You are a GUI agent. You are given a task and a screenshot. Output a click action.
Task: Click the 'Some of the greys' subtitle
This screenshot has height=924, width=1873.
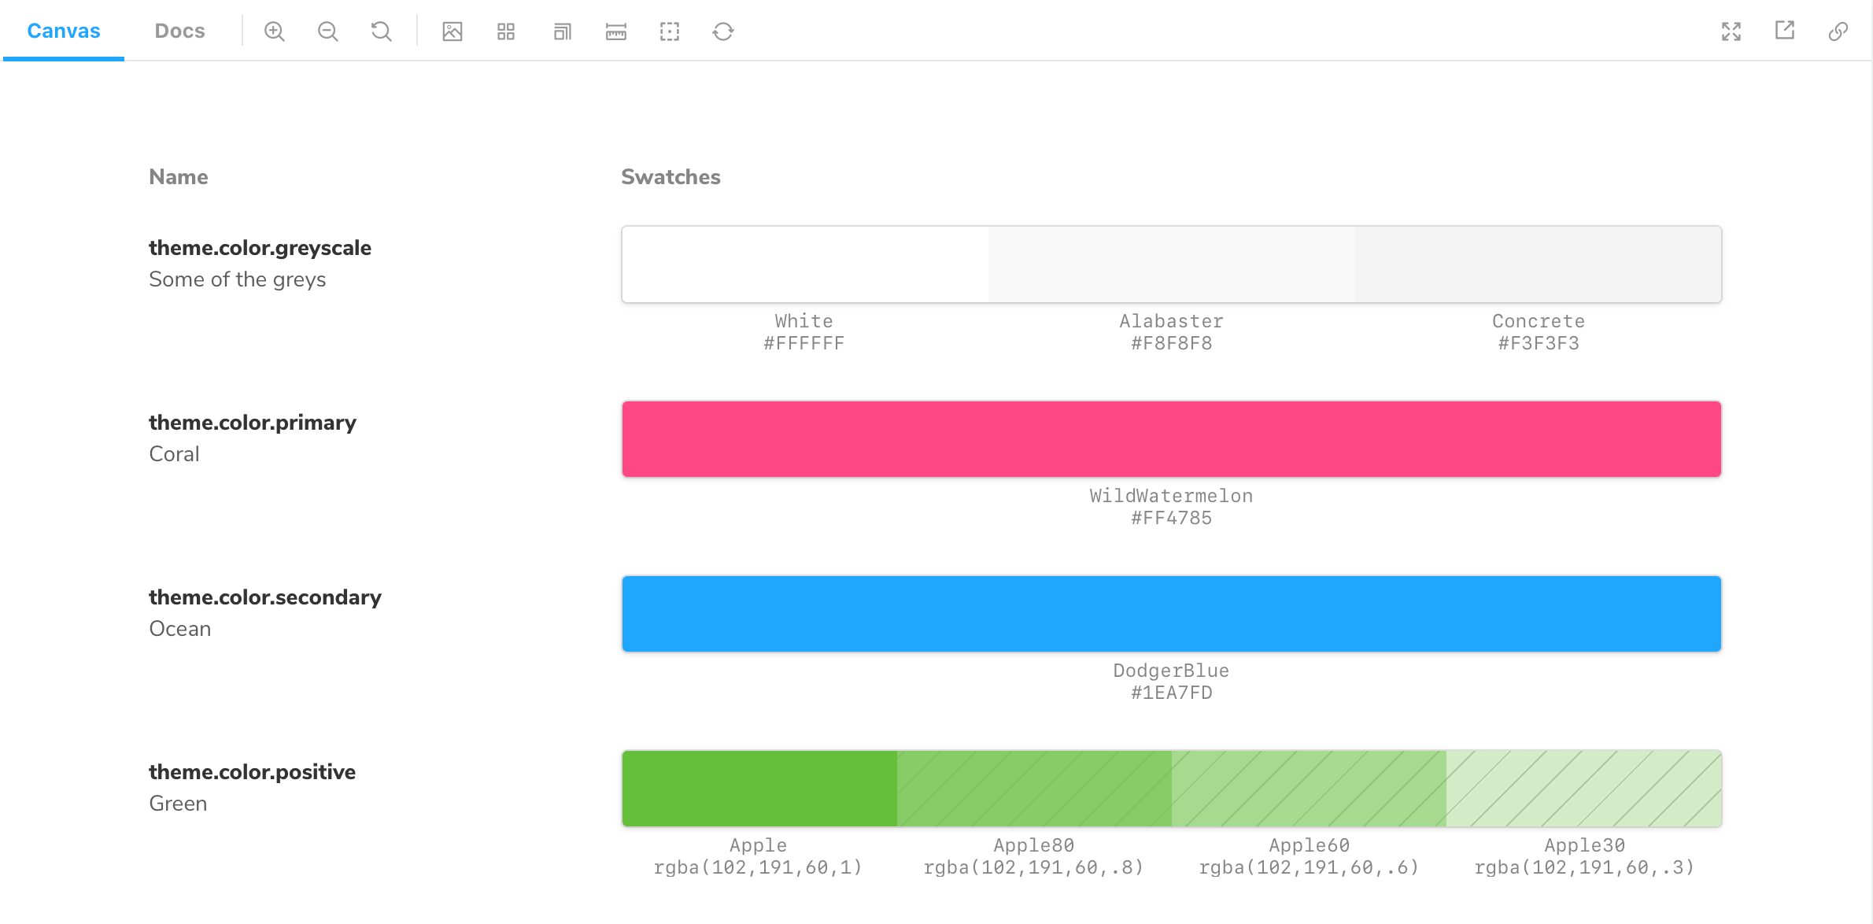(237, 279)
